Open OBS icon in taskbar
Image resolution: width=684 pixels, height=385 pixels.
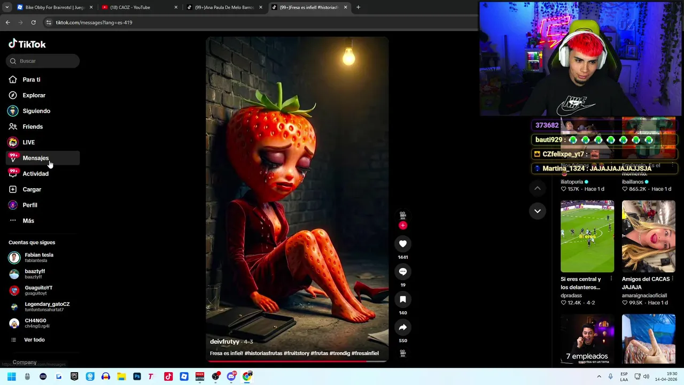(215, 376)
